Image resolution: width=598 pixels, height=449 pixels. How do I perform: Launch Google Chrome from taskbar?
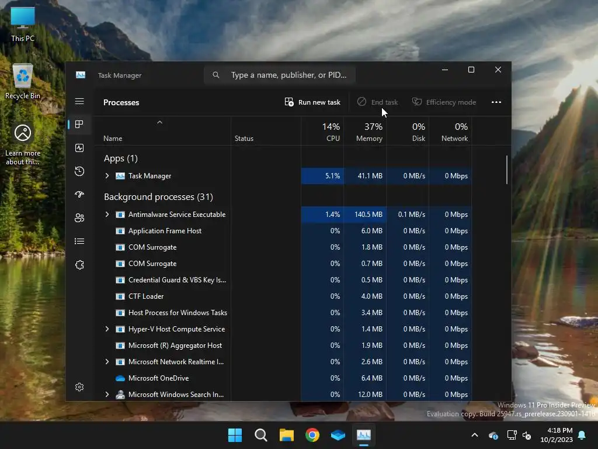[312, 435]
